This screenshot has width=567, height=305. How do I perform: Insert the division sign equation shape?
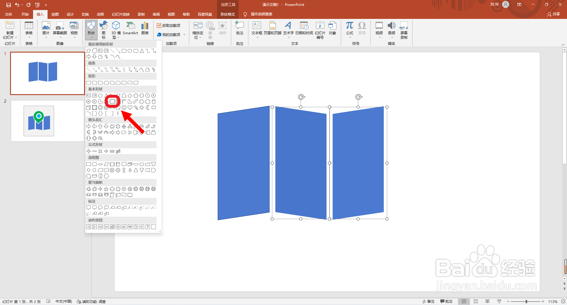106,151
